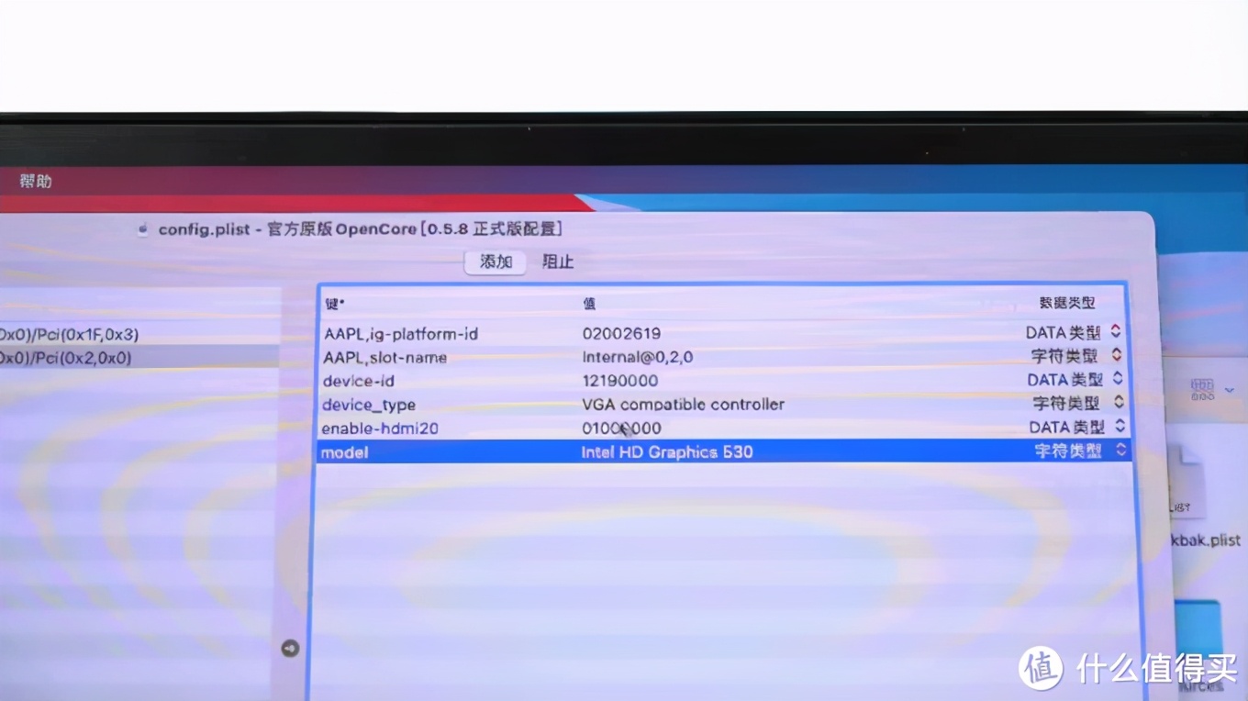Open the view options dropdown in Finder window

tap(1210, 391)
